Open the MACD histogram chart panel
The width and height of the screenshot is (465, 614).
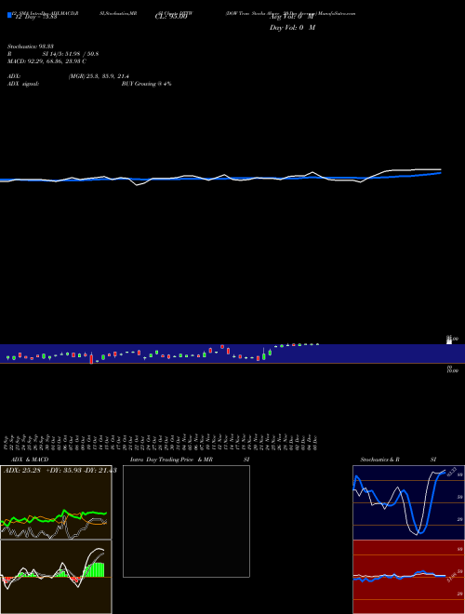coord(56,577)
